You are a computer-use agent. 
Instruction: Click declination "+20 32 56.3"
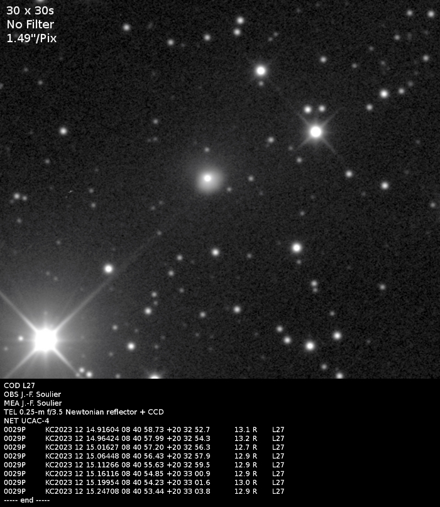pos(189,447)
